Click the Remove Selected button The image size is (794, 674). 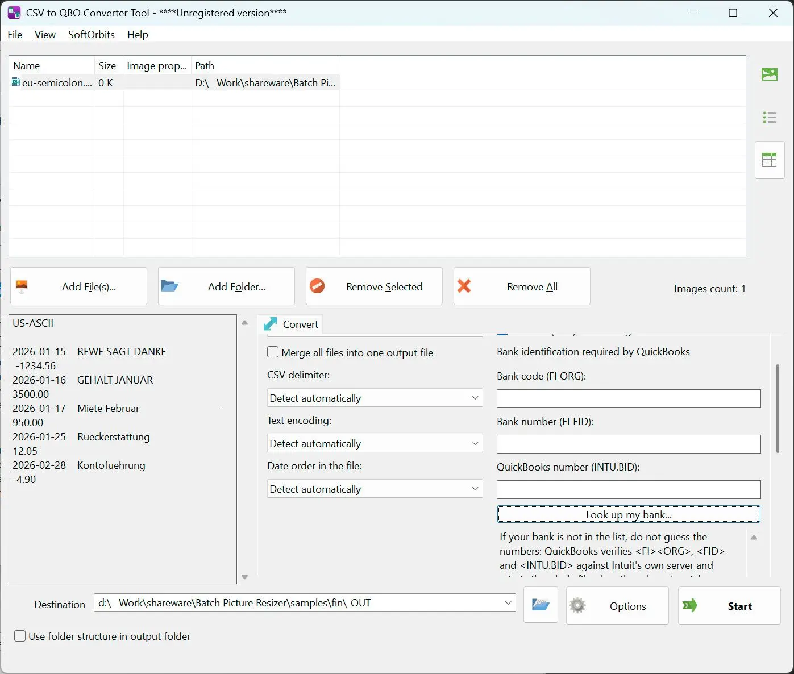(x=374, y=286)
